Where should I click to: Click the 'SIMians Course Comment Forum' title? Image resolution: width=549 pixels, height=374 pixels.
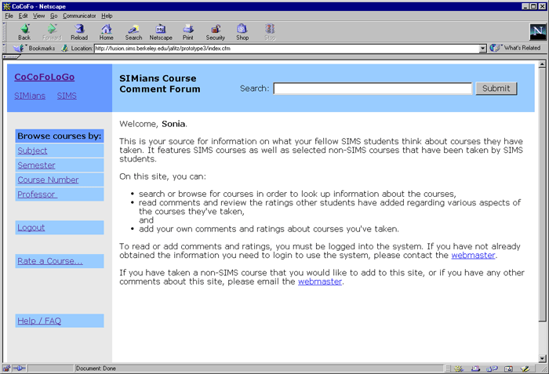tap(160, 84)
